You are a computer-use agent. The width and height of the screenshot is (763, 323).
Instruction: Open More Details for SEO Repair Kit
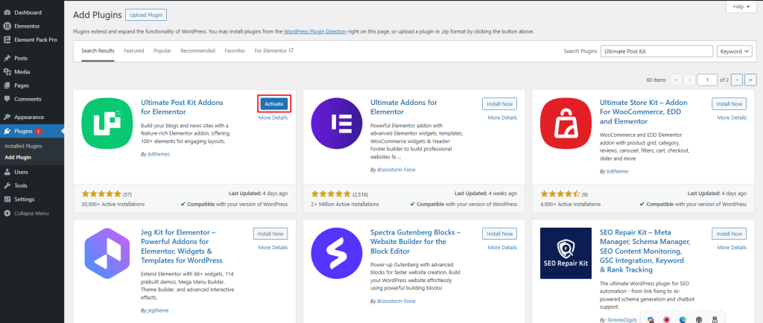coord(732,247)
